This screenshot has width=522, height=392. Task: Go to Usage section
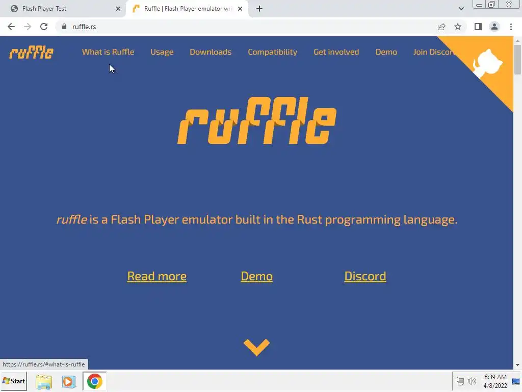(162, 52)
